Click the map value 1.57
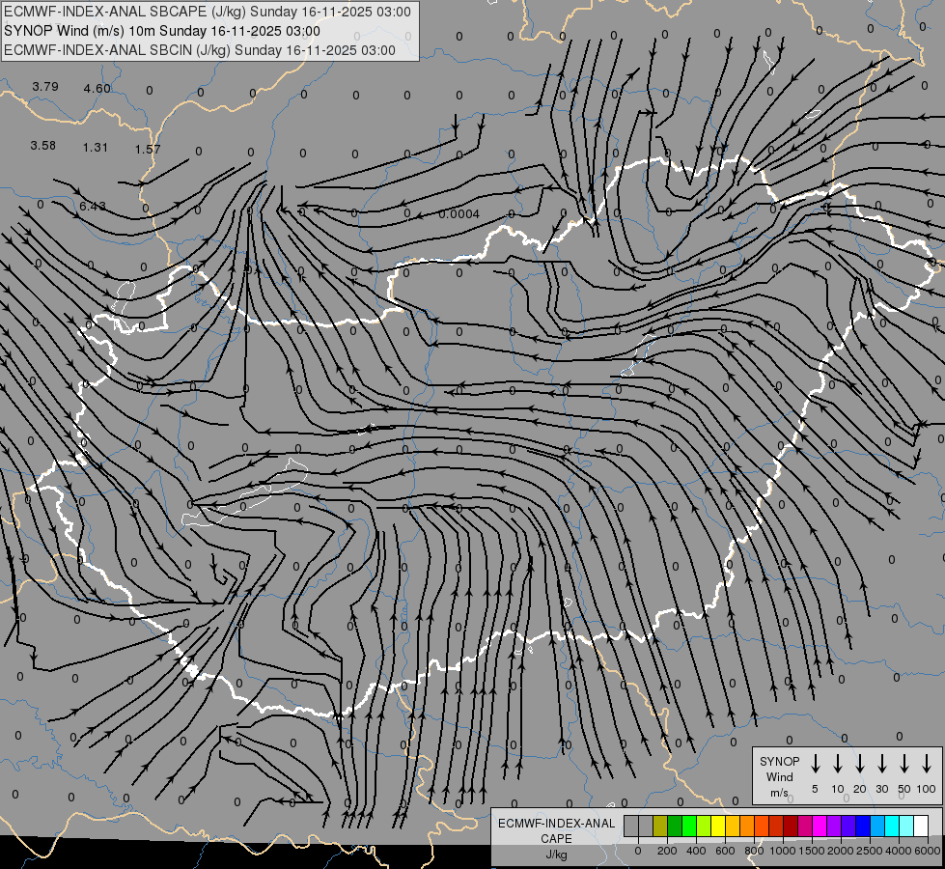Viewport: 945px width, 869px height. 148,149
